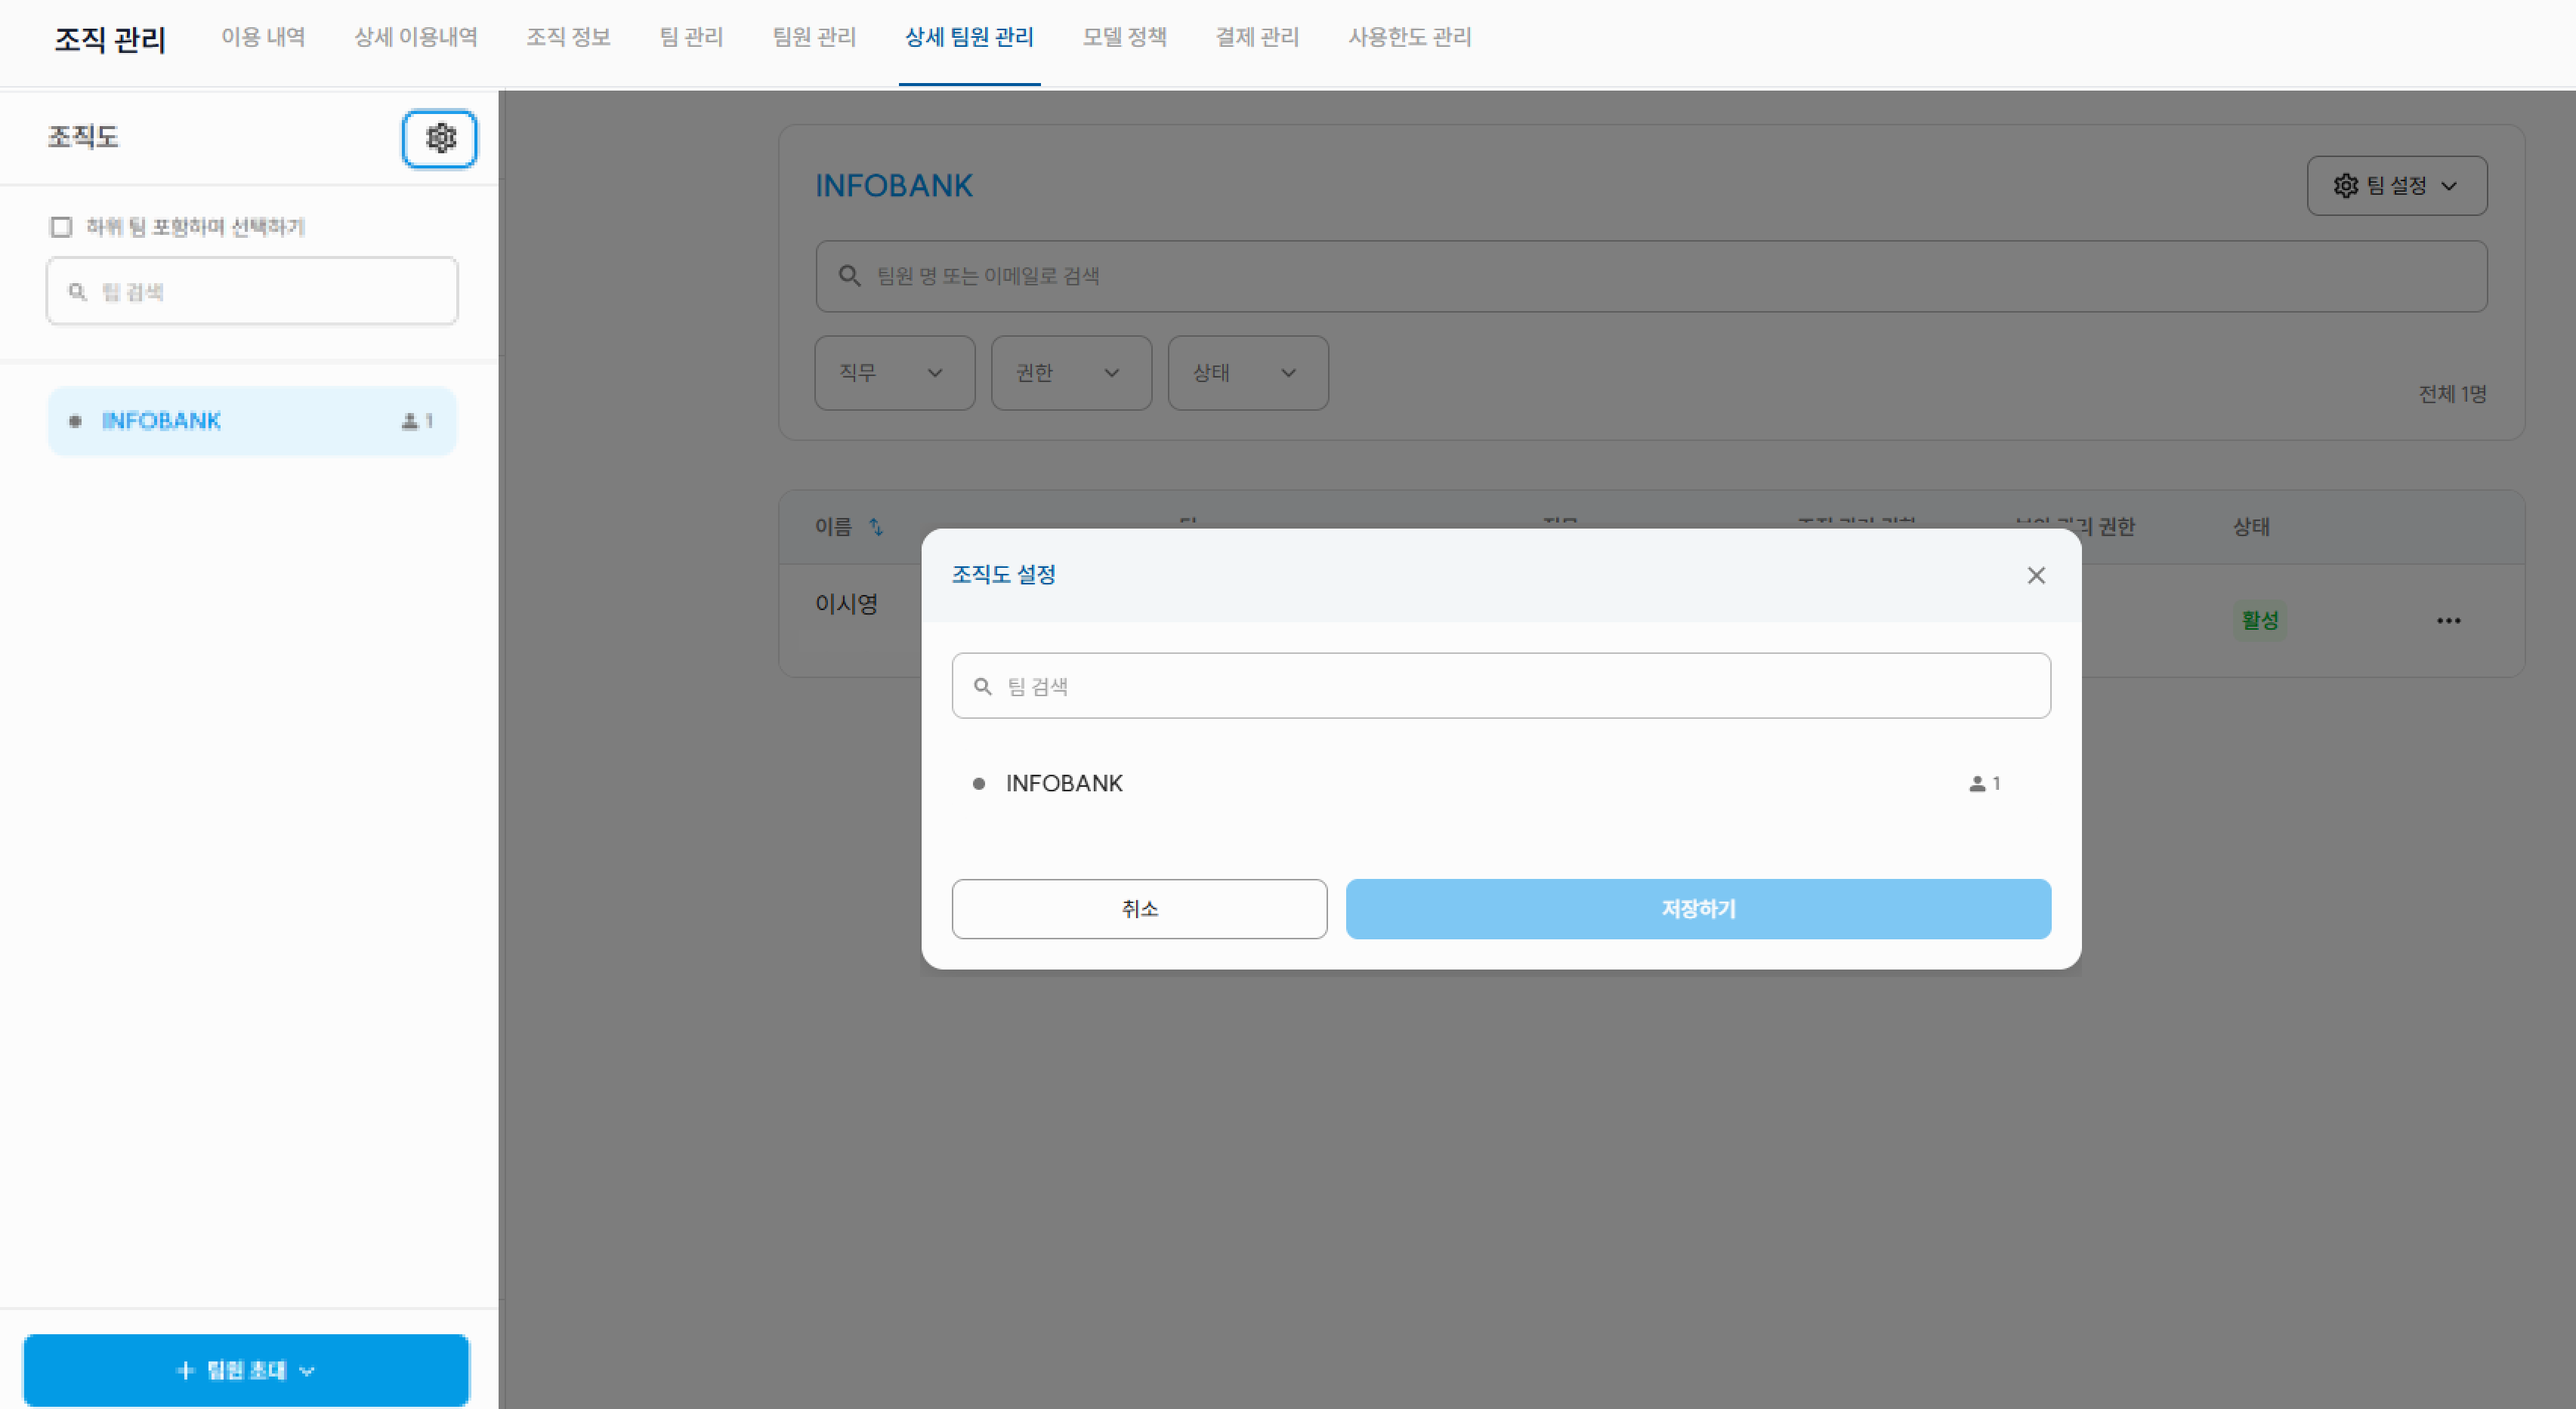Viewport: 2576px width, 1409px height.
Task: Open the 직무 filter dropdown
Action: coord(894,373)
